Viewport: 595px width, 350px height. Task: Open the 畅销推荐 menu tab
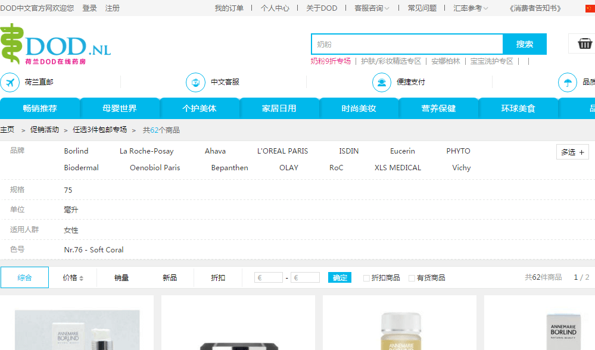40,108
